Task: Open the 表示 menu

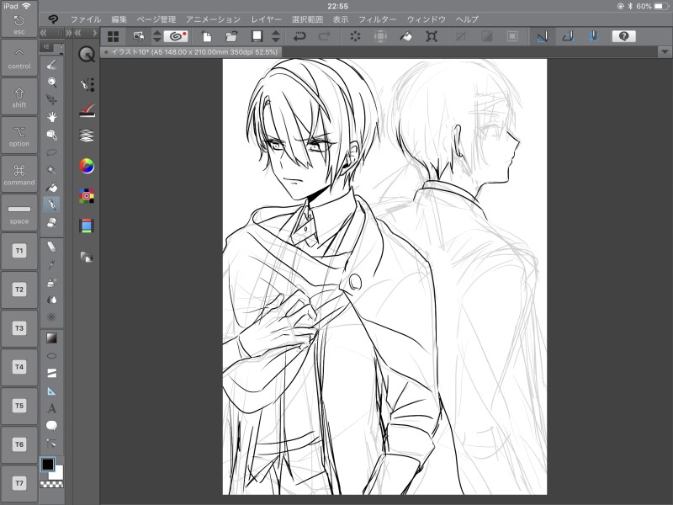Action: click(x=341, y=19)
